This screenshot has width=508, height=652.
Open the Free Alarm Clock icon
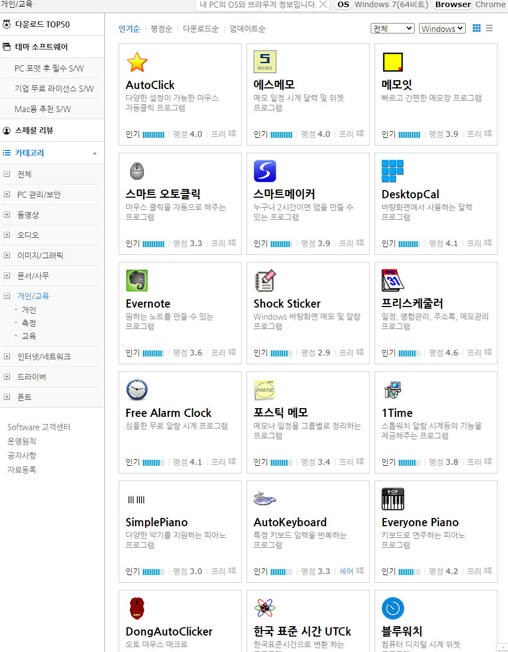137,389
